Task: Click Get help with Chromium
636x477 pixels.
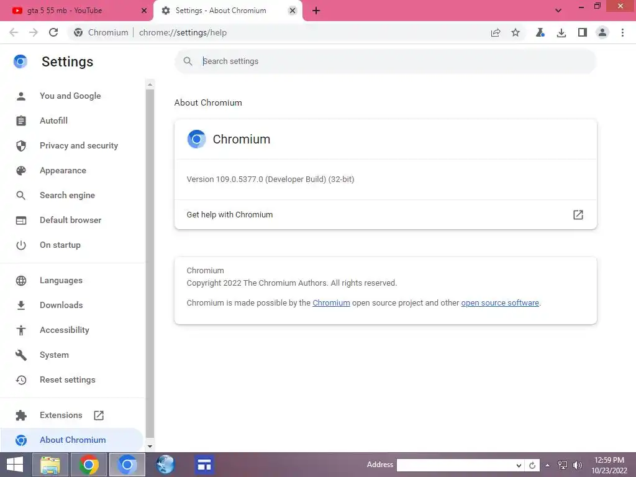Action: coord(385,214)
